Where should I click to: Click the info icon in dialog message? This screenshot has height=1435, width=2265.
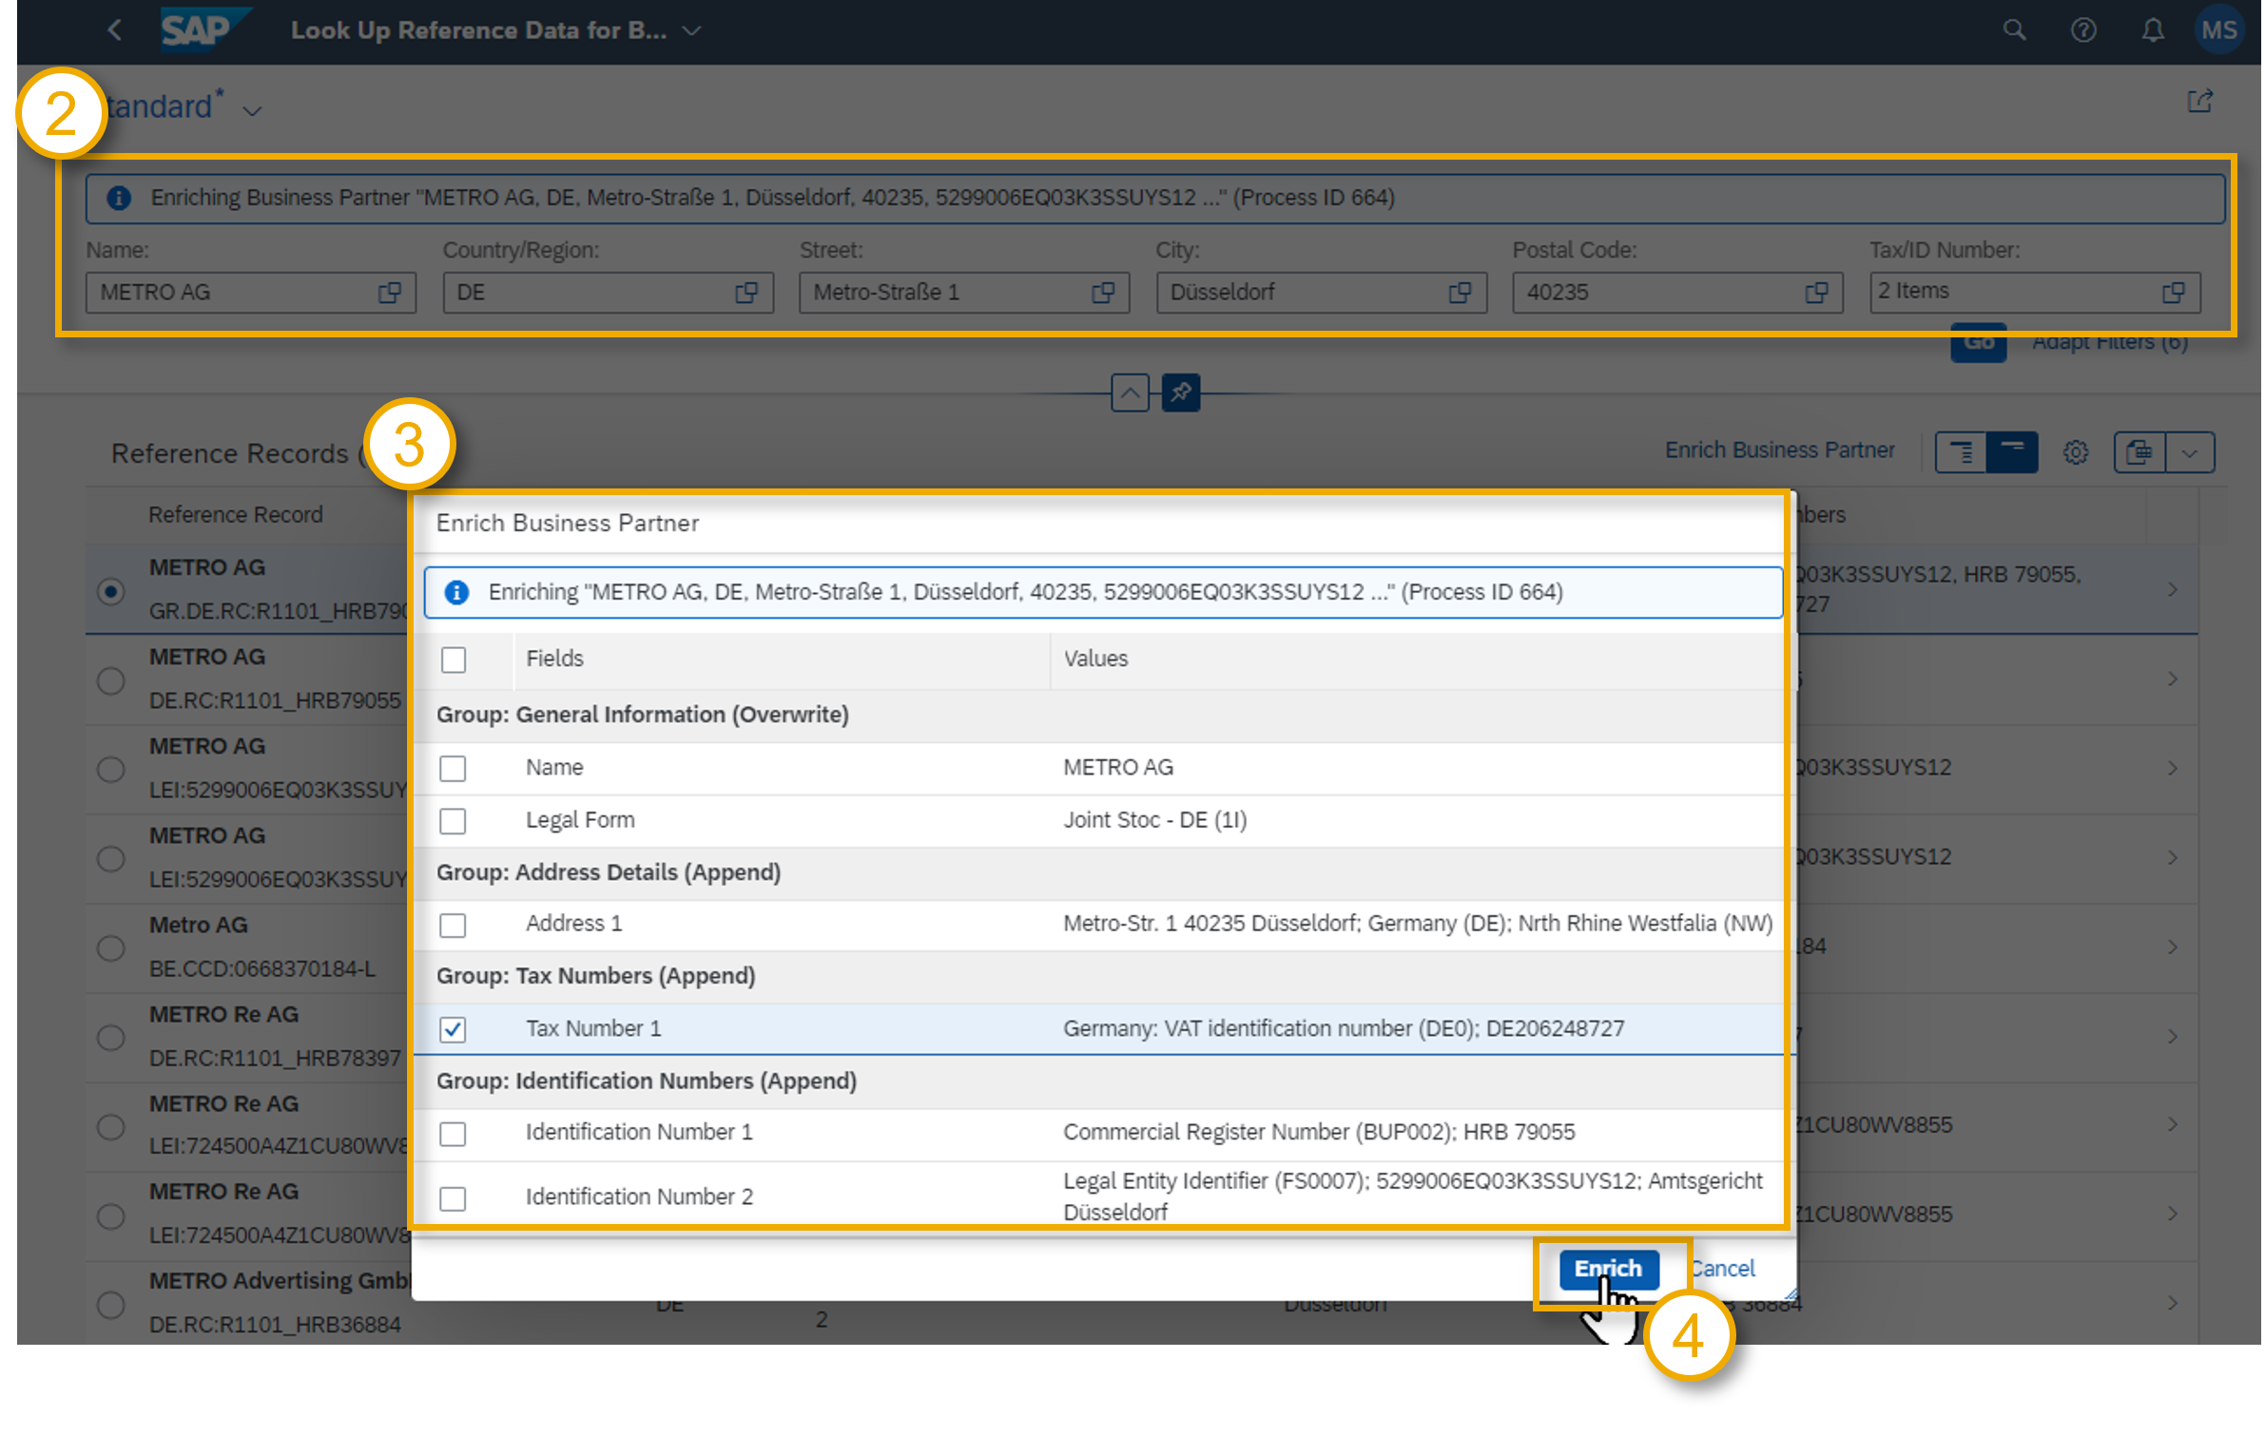tap(456, 593)
